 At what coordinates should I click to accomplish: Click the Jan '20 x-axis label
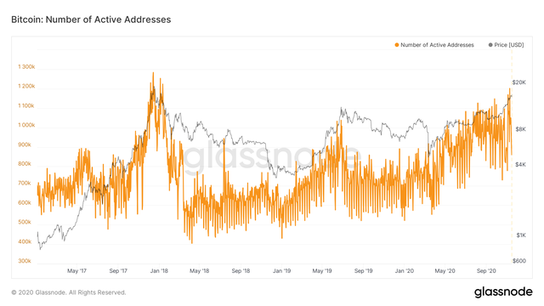click(405, 270)
